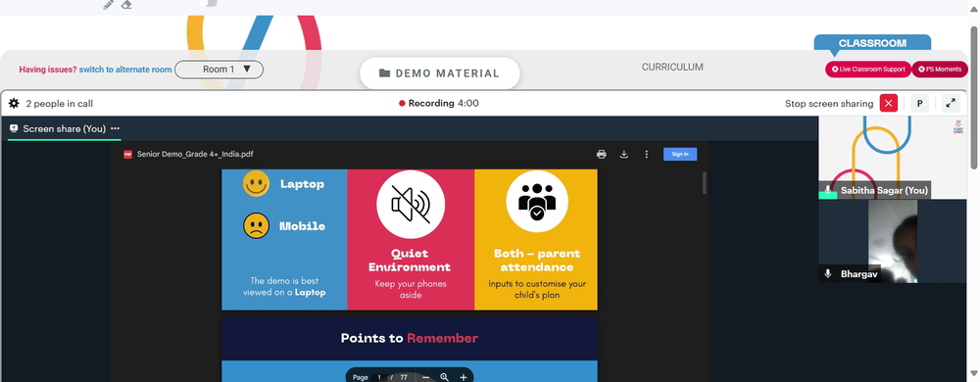Open the Room 1 dropdown
This screenshot has width=980, height=382.
pos(219,70)
